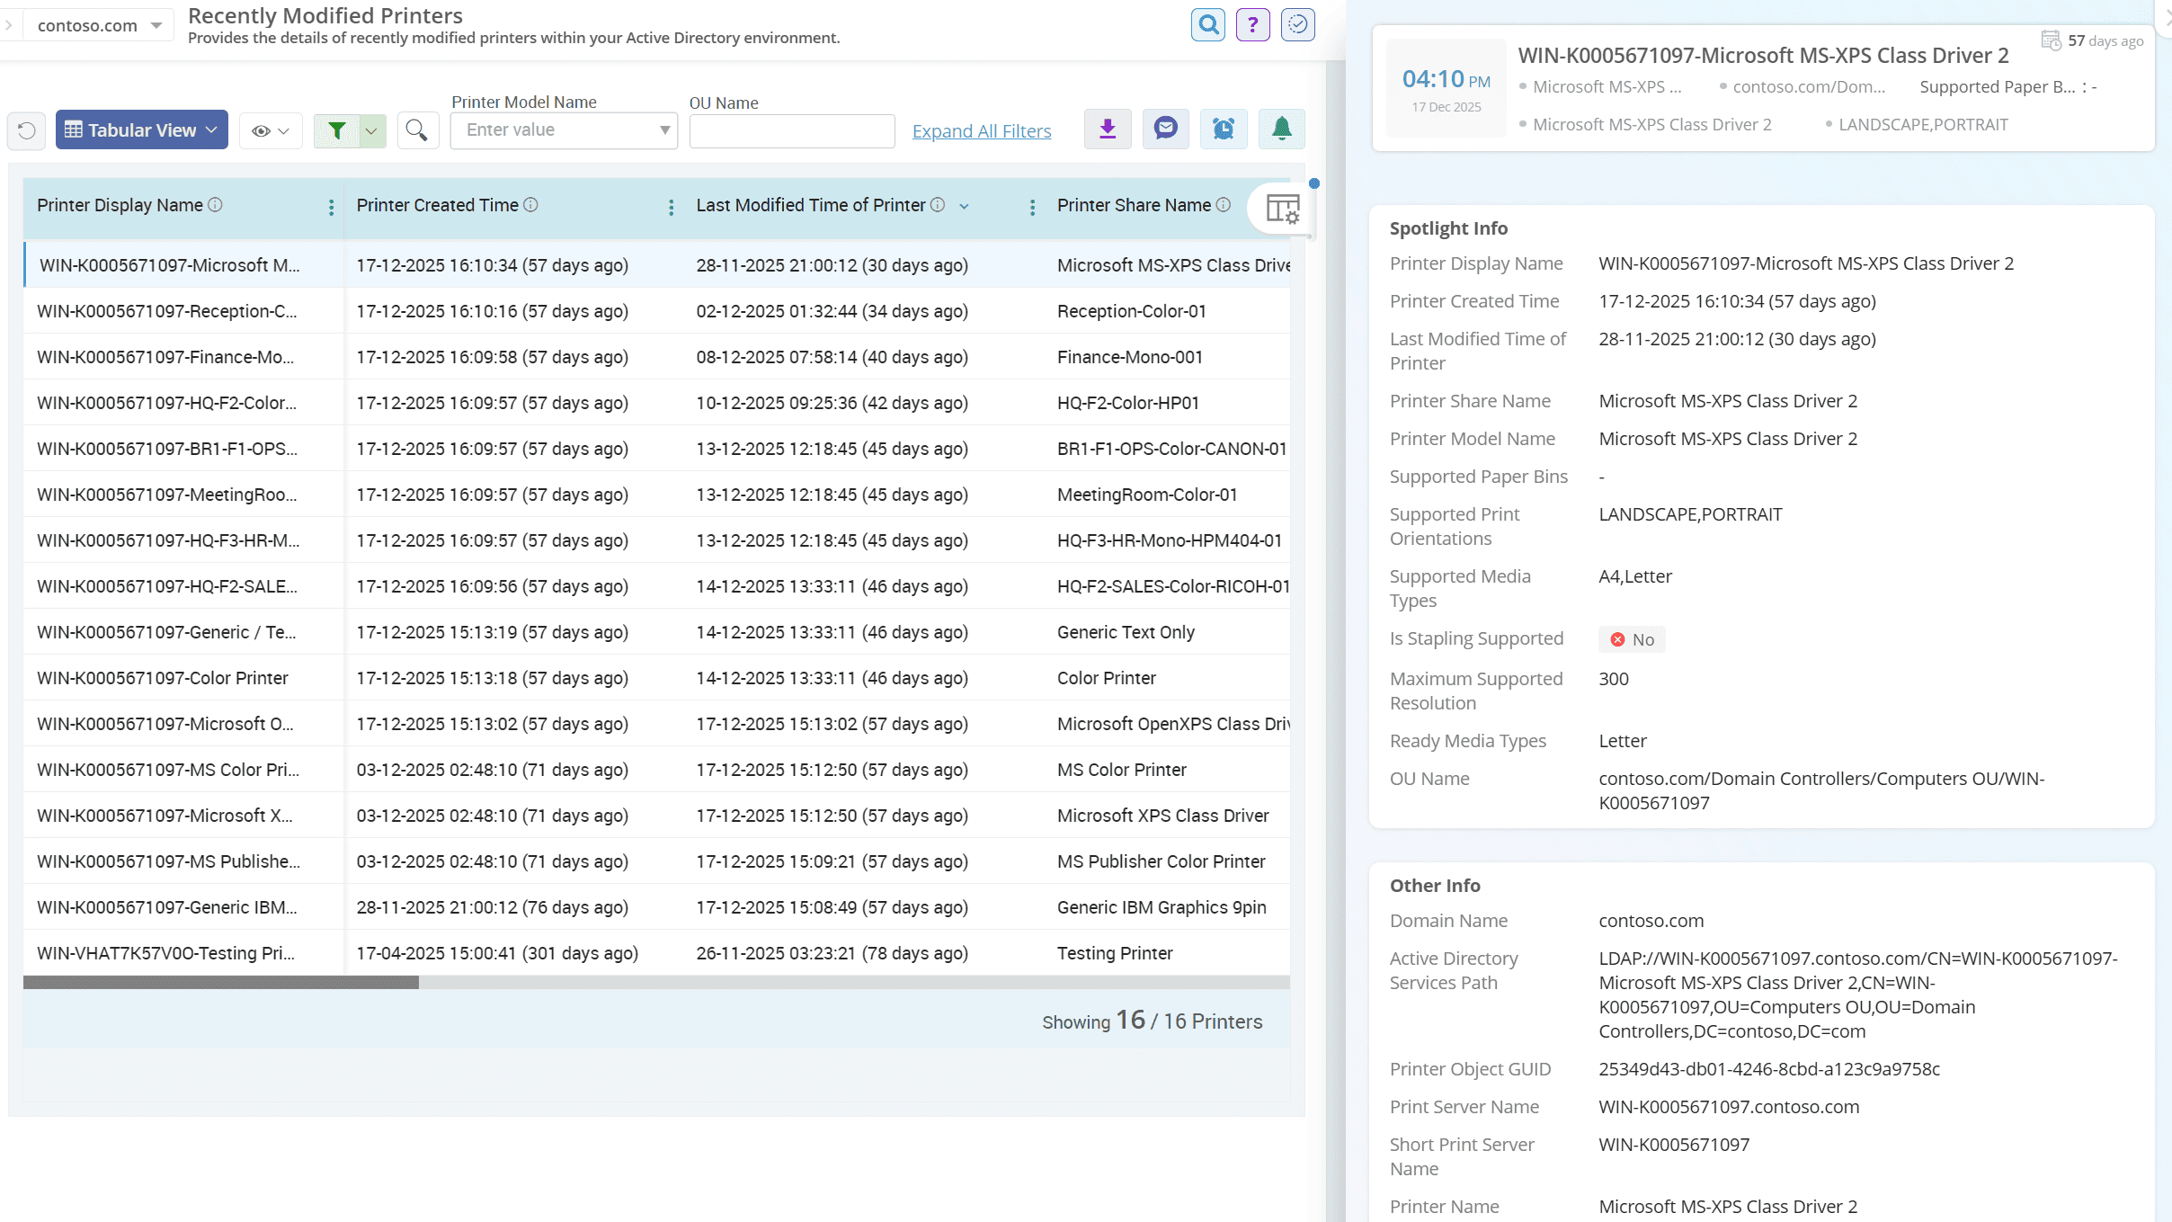Image resolution: width=2172 pixels, height=1222 pixels.
Task: Click the Expand All Filters link
Action: (x=981, y=131)
